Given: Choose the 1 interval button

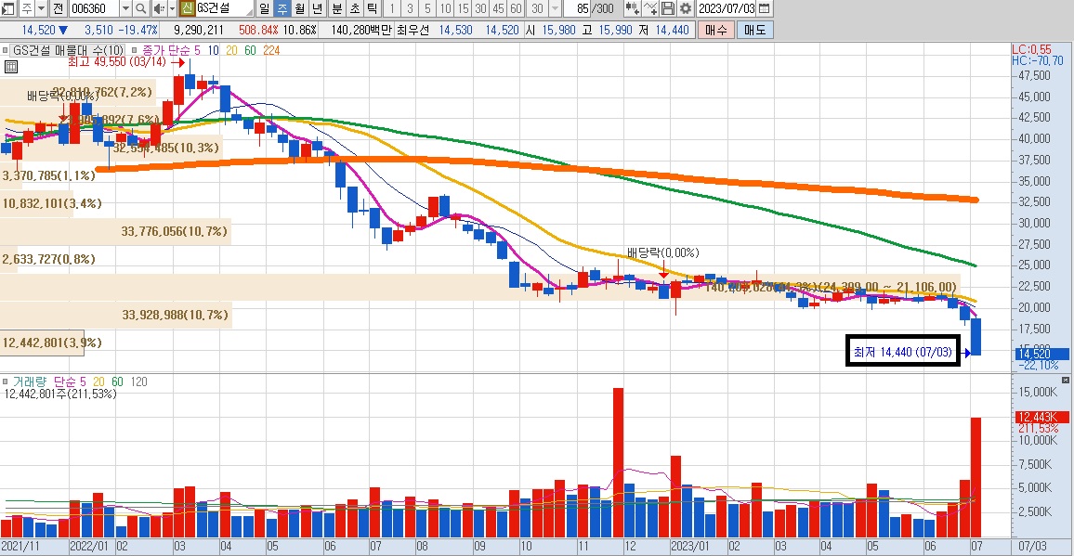Looking at the screenshot, I should [392, 8].
